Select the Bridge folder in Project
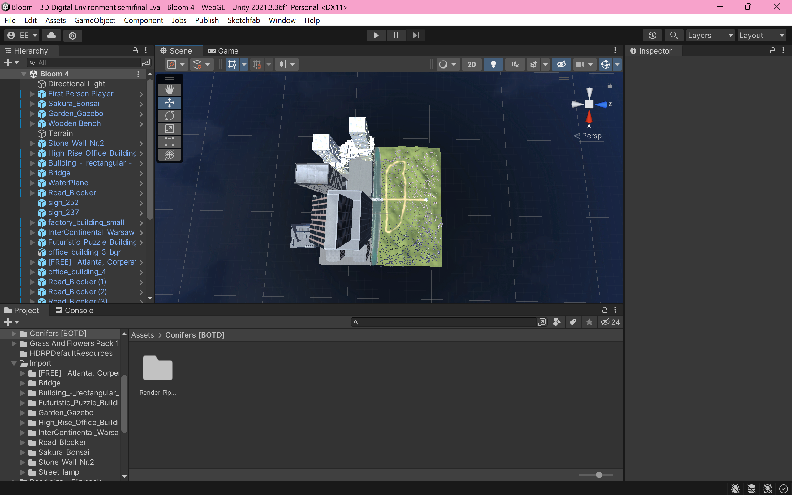Screen dimensions: 792x495 tap(49, 383)
